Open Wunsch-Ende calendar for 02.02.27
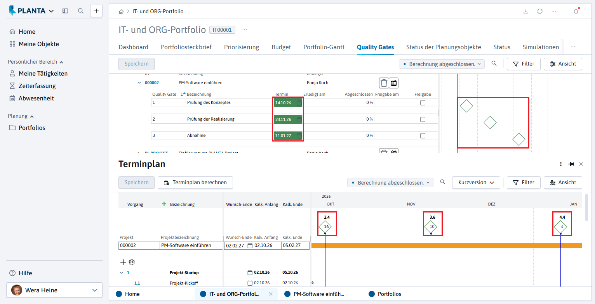The height and width of the screenshot is (304, 595). tap(250, 245)
